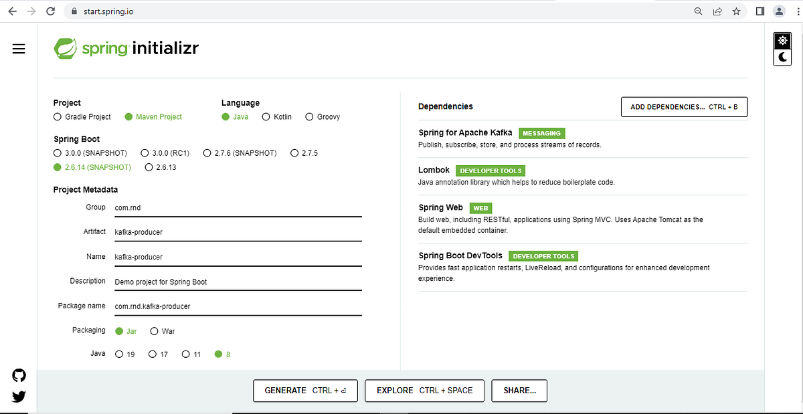The width and height of the screenshot is (803, 414).
Task: Open the Add Dependencies dialog
Action: pyautogui.click(x=684, y=106)
